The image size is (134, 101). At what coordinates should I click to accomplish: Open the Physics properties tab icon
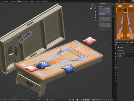point(116,73)
